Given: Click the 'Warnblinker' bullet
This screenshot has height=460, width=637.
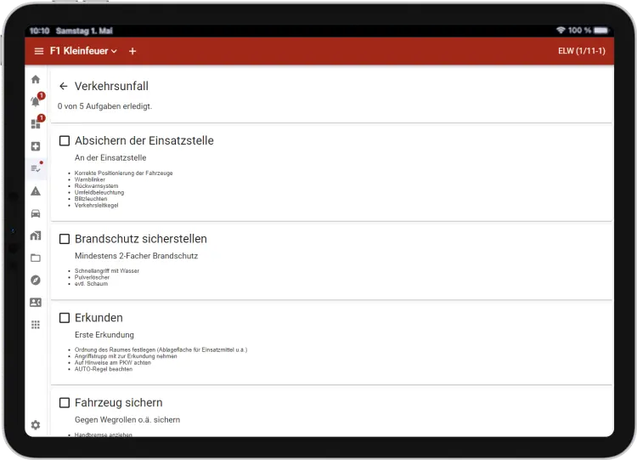Looking at the screenshot, I should [90, 179].
